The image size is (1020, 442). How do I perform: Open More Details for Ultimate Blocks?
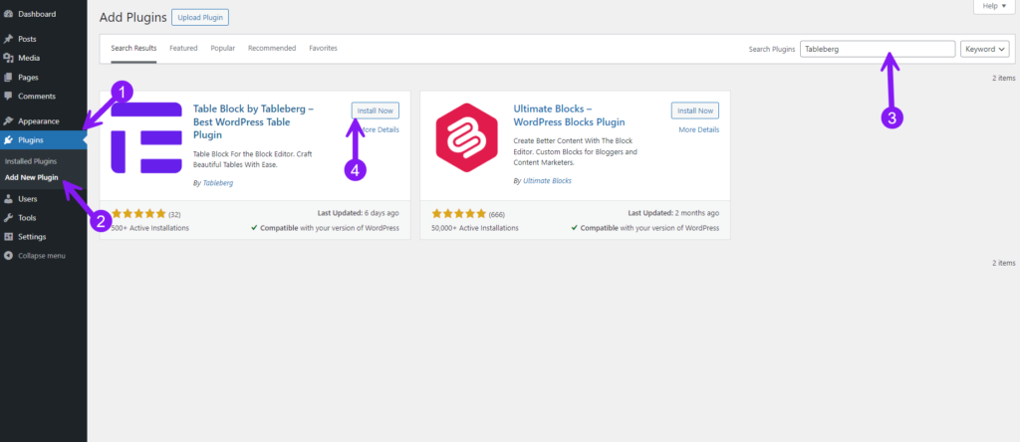pyautogui.click(x=699, y=130)
